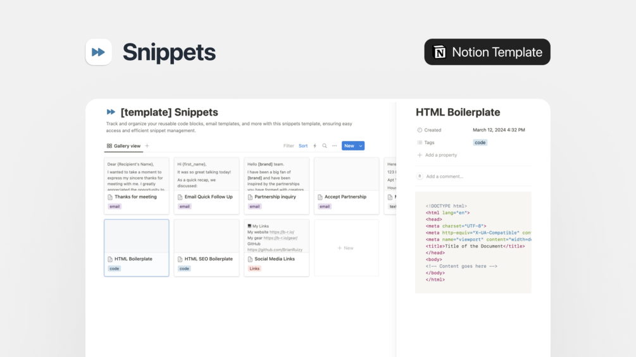
Task: Open the Filter options
Action: point(289,146)
